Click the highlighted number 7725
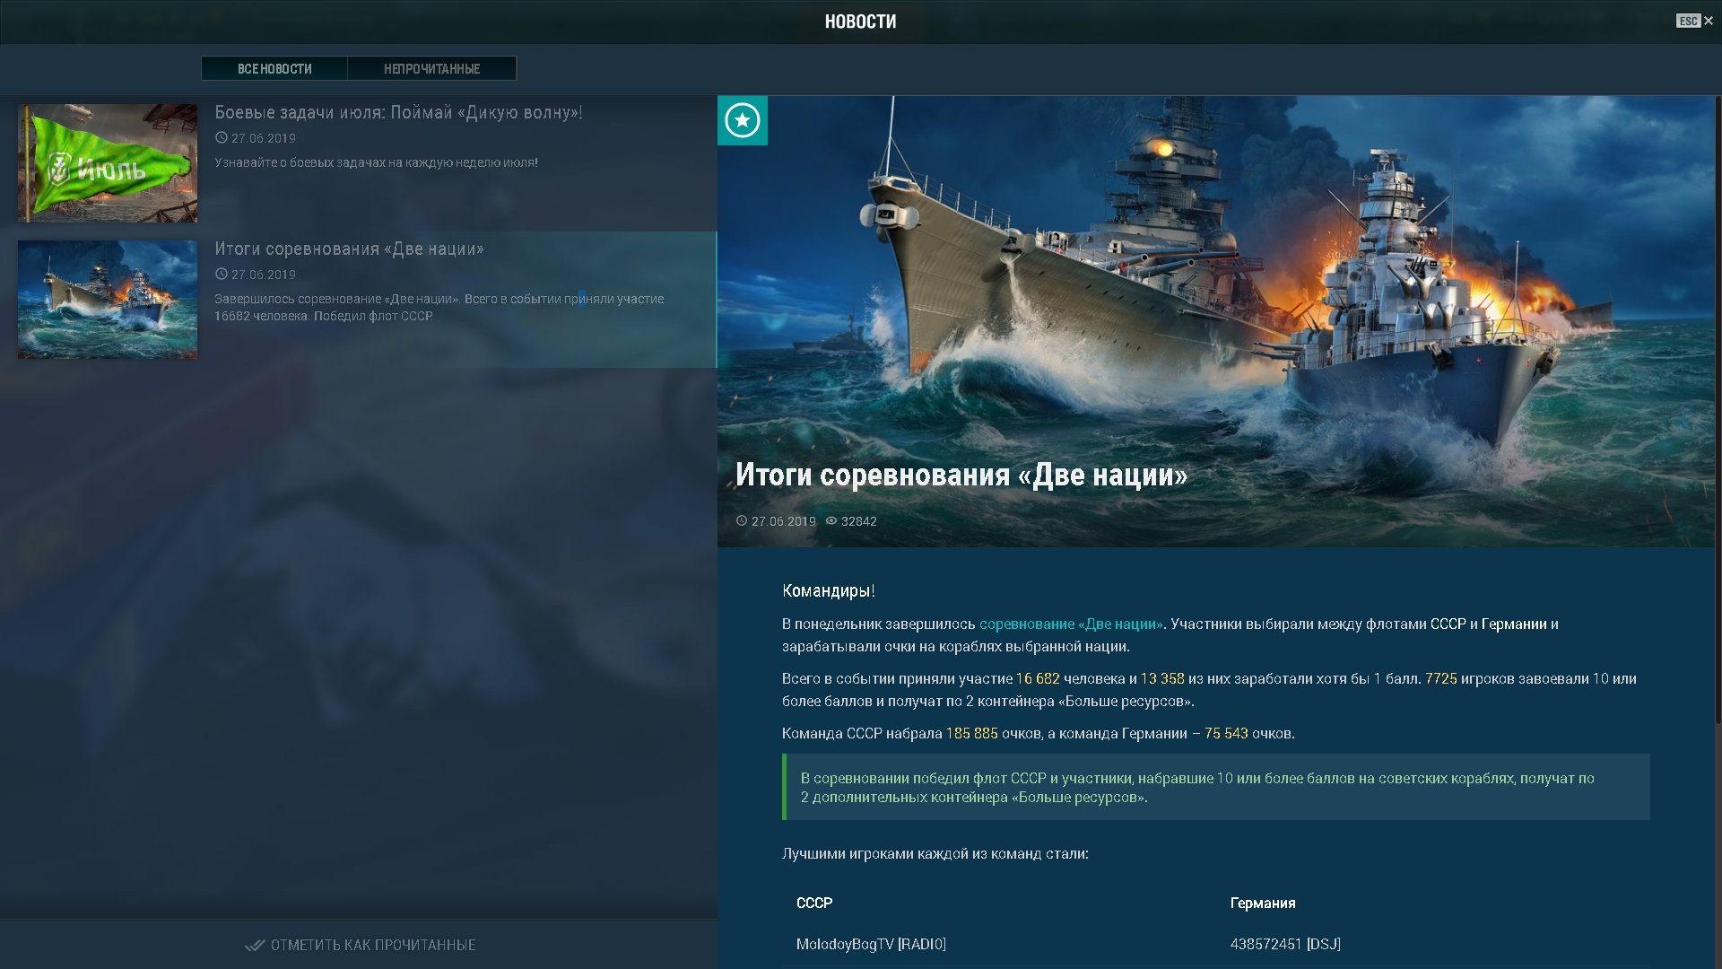Screen dimensions: 1722x969 pyautogui.click(x=1441, y=679)
